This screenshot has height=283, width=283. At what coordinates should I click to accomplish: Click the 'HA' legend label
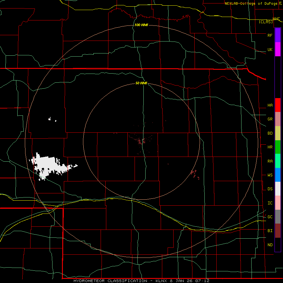[x=270, y=105]
